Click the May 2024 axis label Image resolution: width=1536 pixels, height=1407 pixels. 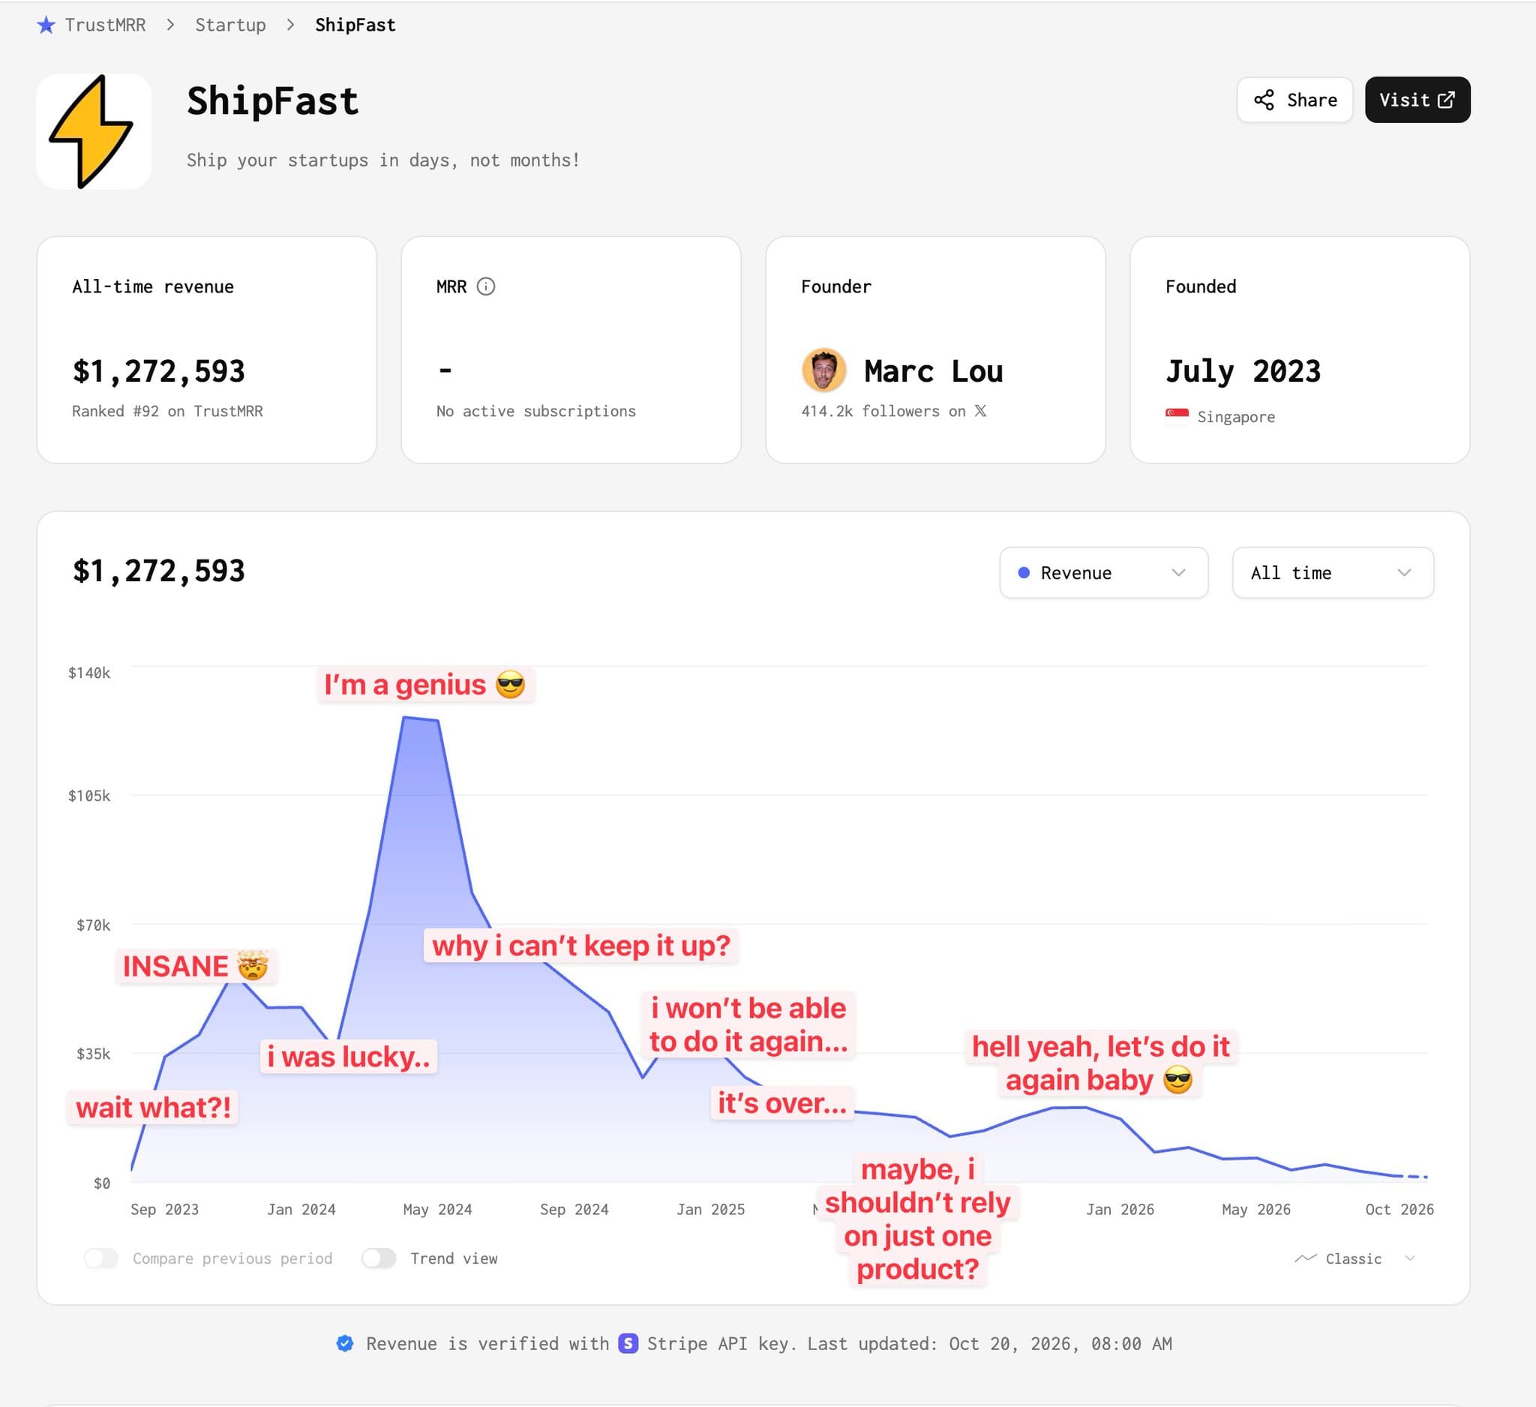click(x=437, y=1210)
